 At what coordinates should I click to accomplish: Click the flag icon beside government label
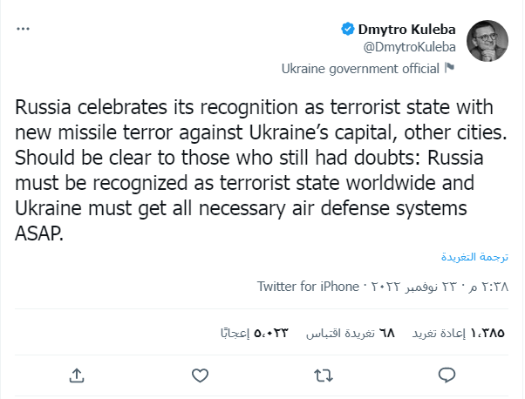[x=450, y=68]
